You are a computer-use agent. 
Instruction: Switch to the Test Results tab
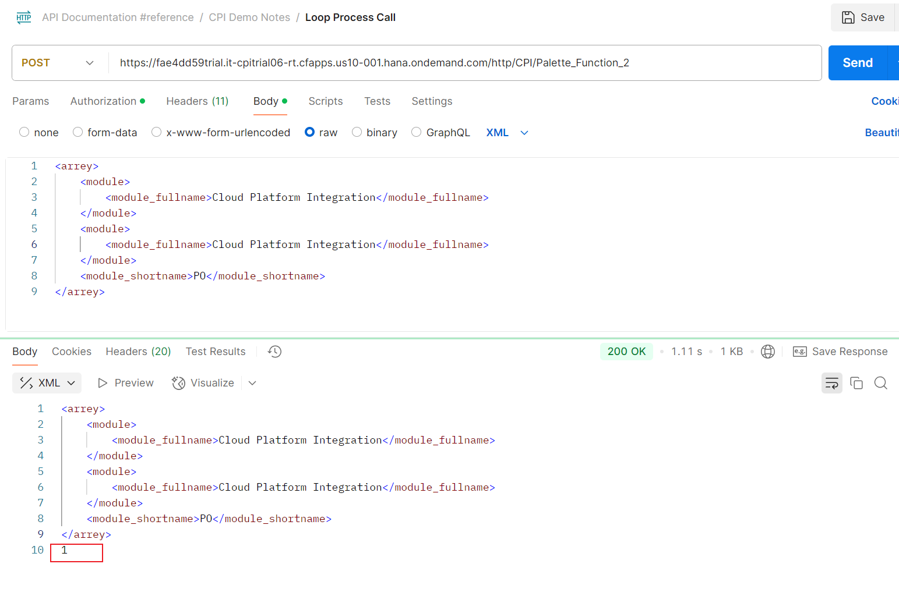coord(216,352)
